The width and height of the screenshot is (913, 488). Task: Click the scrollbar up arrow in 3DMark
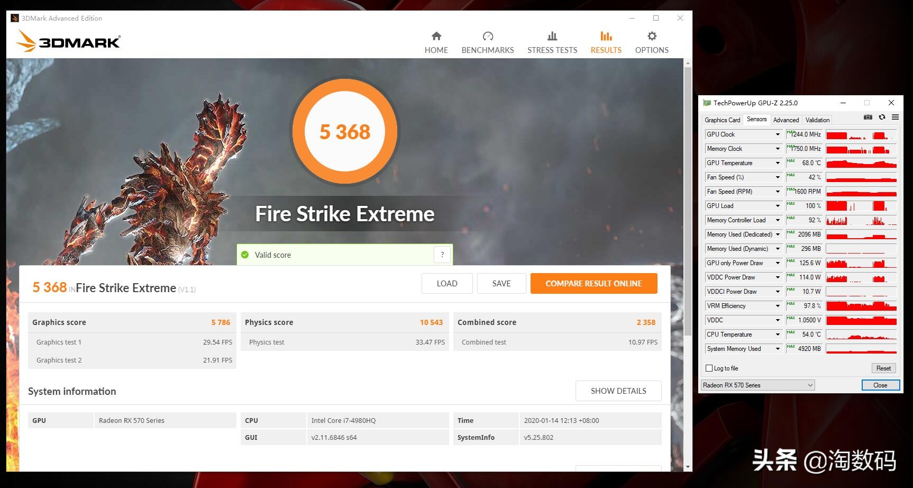[688, 63]
